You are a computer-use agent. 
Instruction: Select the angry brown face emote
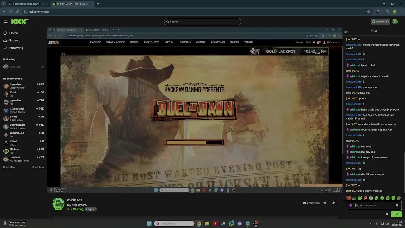click(x=365, y=198)
